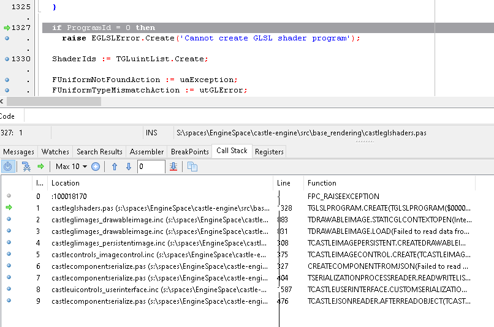This screenshot has width=494, height=327.
Task: Click the green Set as current arrow
Action: (40, 167)
